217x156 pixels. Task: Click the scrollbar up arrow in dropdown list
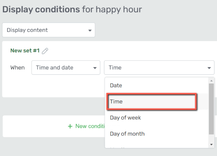(211, 81)
